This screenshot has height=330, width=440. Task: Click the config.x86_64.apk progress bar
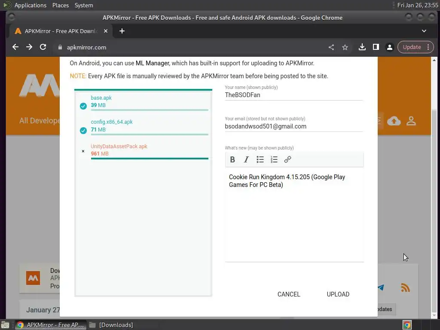pyautogui.click(x=150, y=134)
